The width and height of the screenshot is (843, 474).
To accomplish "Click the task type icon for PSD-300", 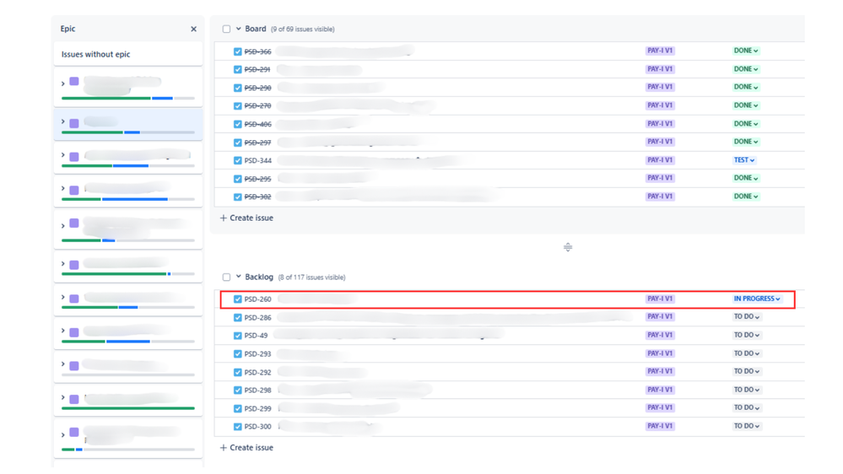I will pyautogui.click(x=238, y=427).
